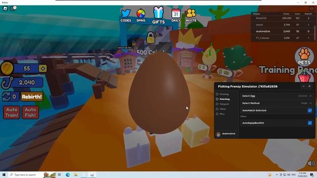Click the fishing hook power icon

7,83
